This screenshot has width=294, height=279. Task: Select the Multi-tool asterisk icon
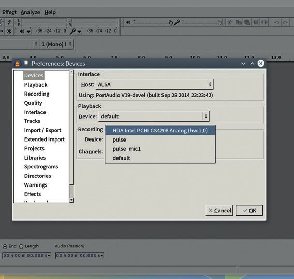tap(9, 31)
